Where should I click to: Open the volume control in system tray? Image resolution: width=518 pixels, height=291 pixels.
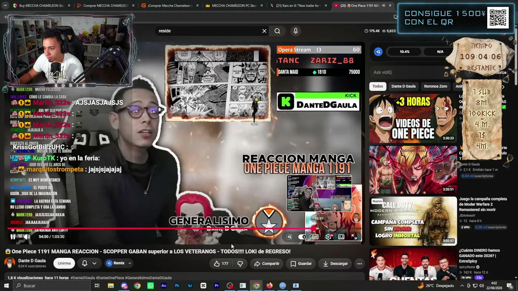(x=481, y=286)
